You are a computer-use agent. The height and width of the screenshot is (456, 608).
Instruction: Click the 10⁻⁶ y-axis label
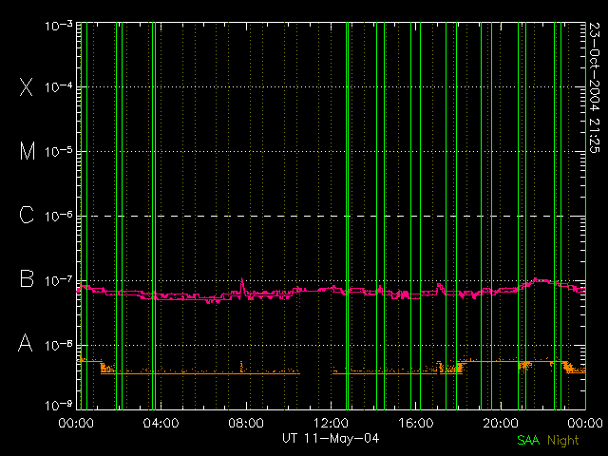tap(59, 216)
